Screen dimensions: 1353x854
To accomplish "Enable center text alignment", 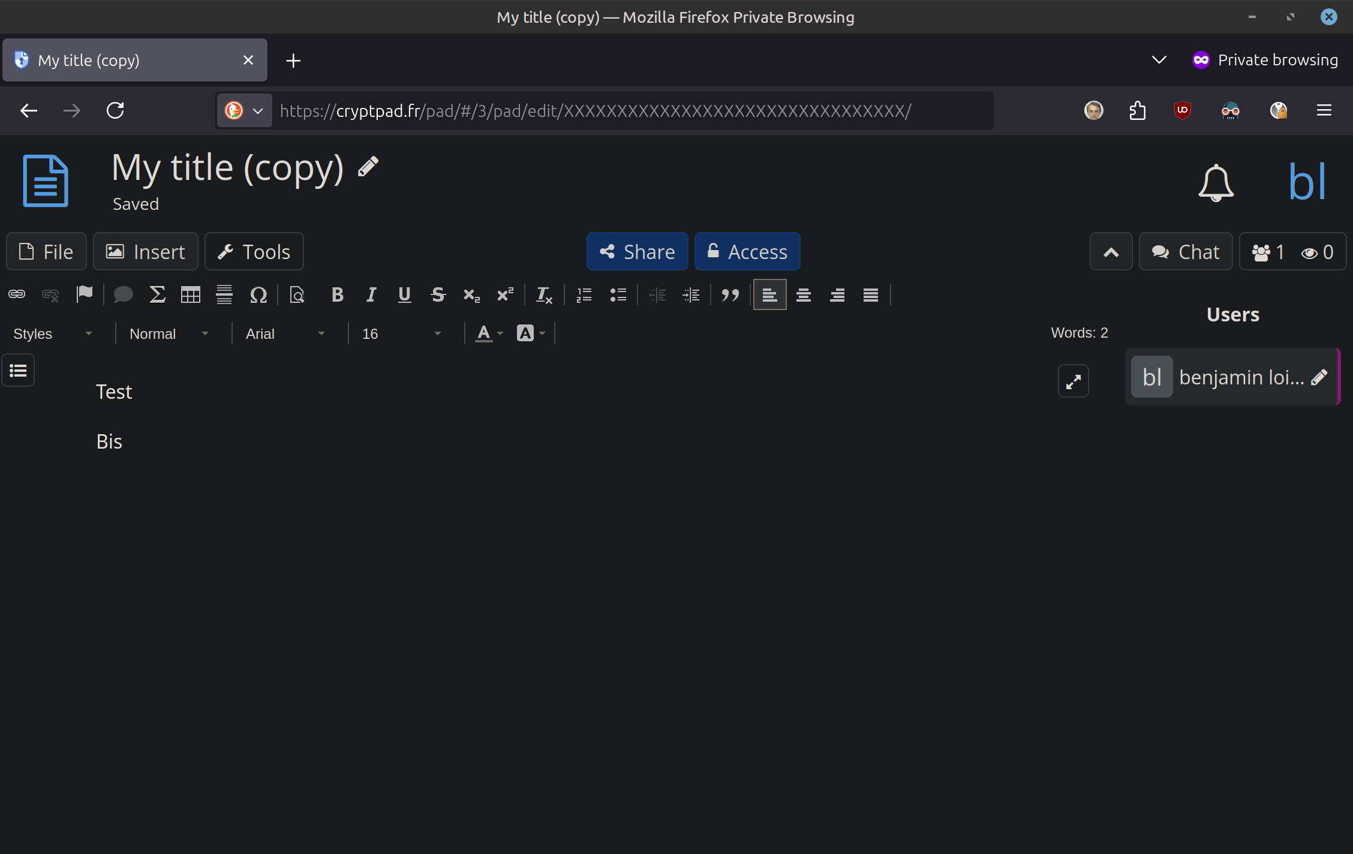I will (x=804, y=295).
